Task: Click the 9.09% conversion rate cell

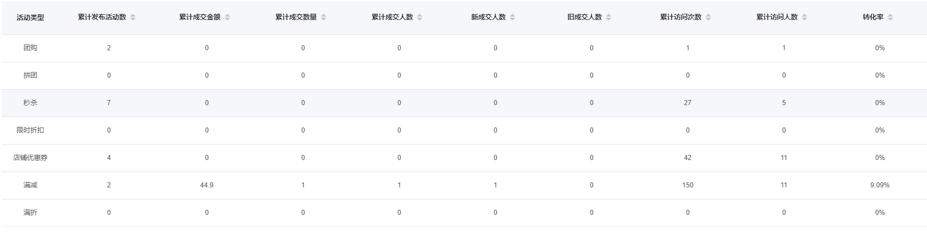Action: 879,185
